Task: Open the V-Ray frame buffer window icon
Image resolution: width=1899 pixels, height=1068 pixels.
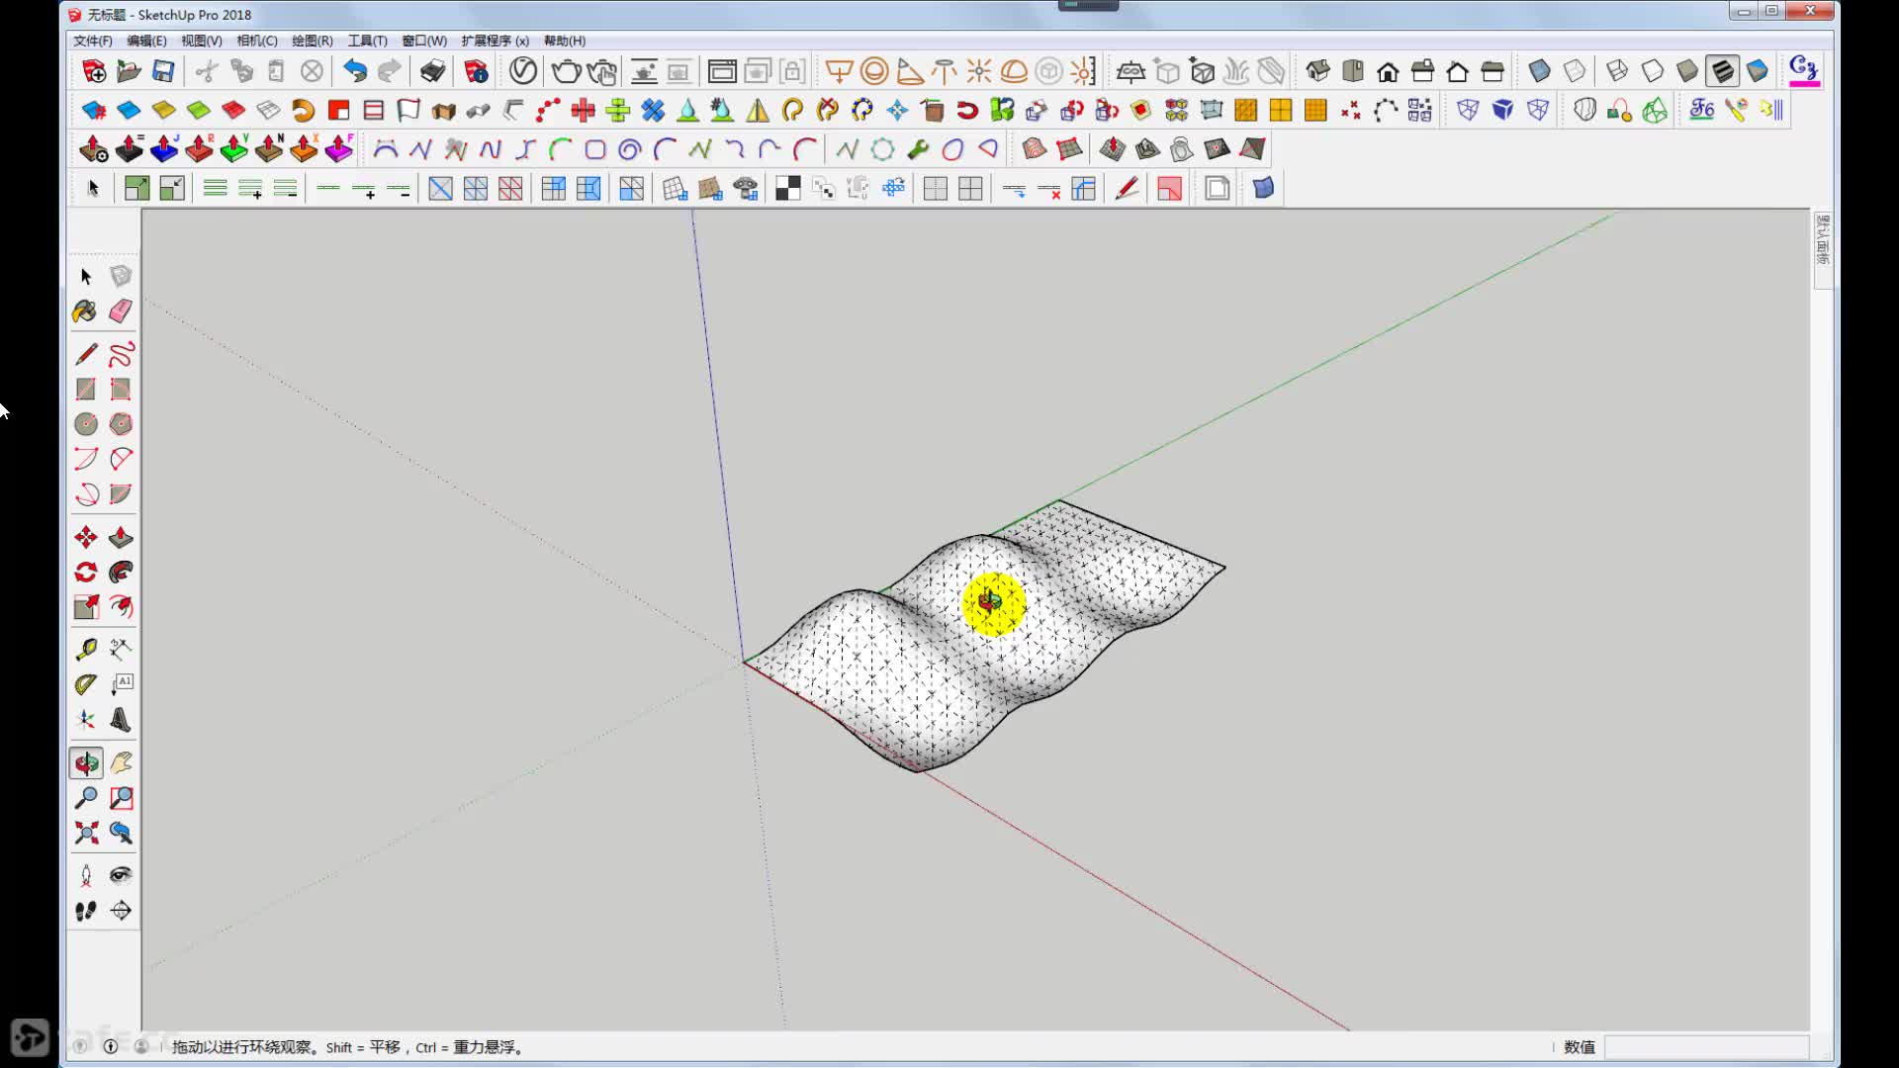Action: (722, 71)
